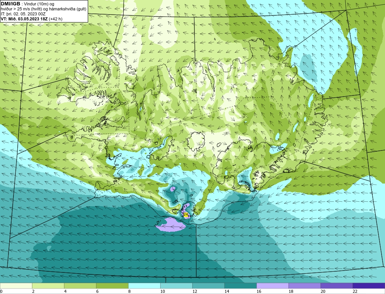Click the legend scale label 16

(258, 291)
